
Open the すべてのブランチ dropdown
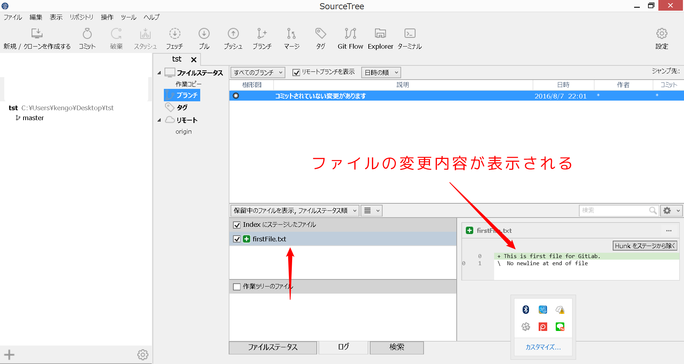(x=258, y=73)
